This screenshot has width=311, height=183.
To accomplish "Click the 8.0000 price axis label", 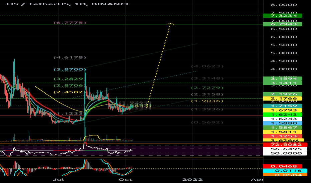I will pyautogui.click(x=284, y=5).
